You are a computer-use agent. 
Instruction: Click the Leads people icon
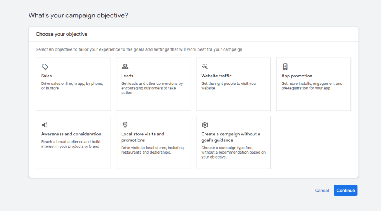point(125,67)
